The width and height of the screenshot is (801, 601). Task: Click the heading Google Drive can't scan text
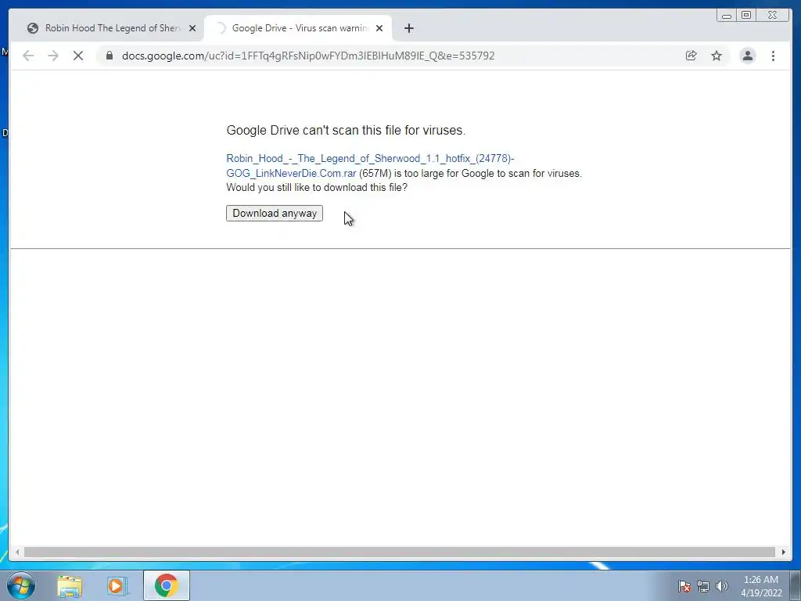pos(346,131)
